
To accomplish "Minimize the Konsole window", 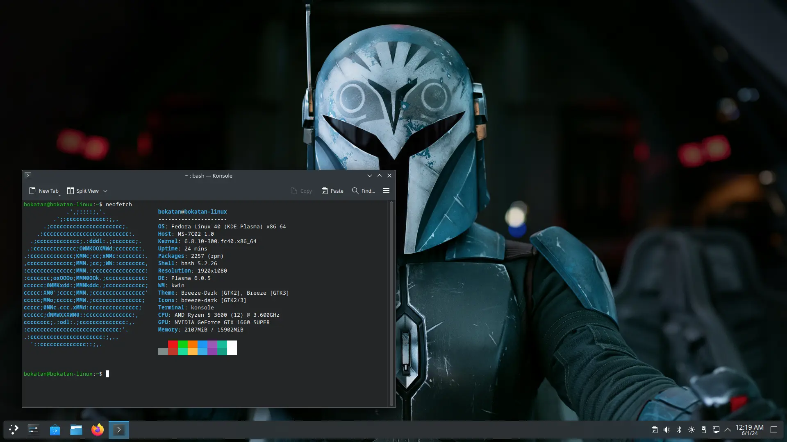I will pyautogui.click(x=370, y=176).
